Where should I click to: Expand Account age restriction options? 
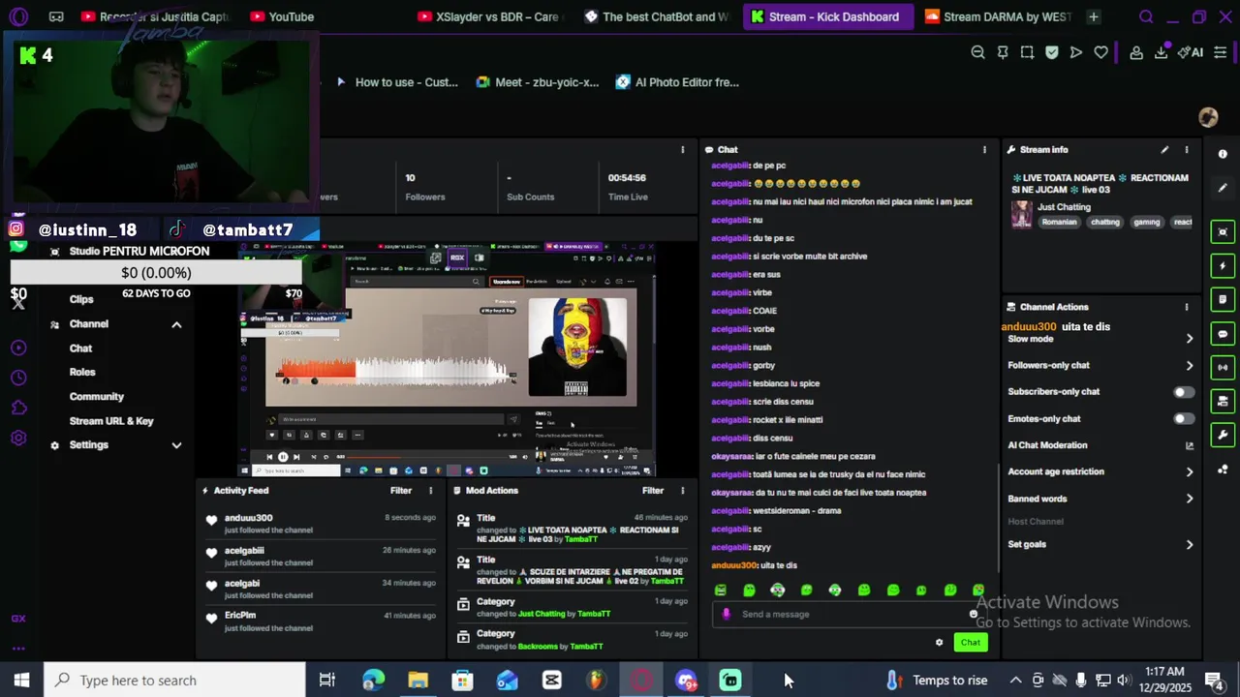[x=1190, y=472]
